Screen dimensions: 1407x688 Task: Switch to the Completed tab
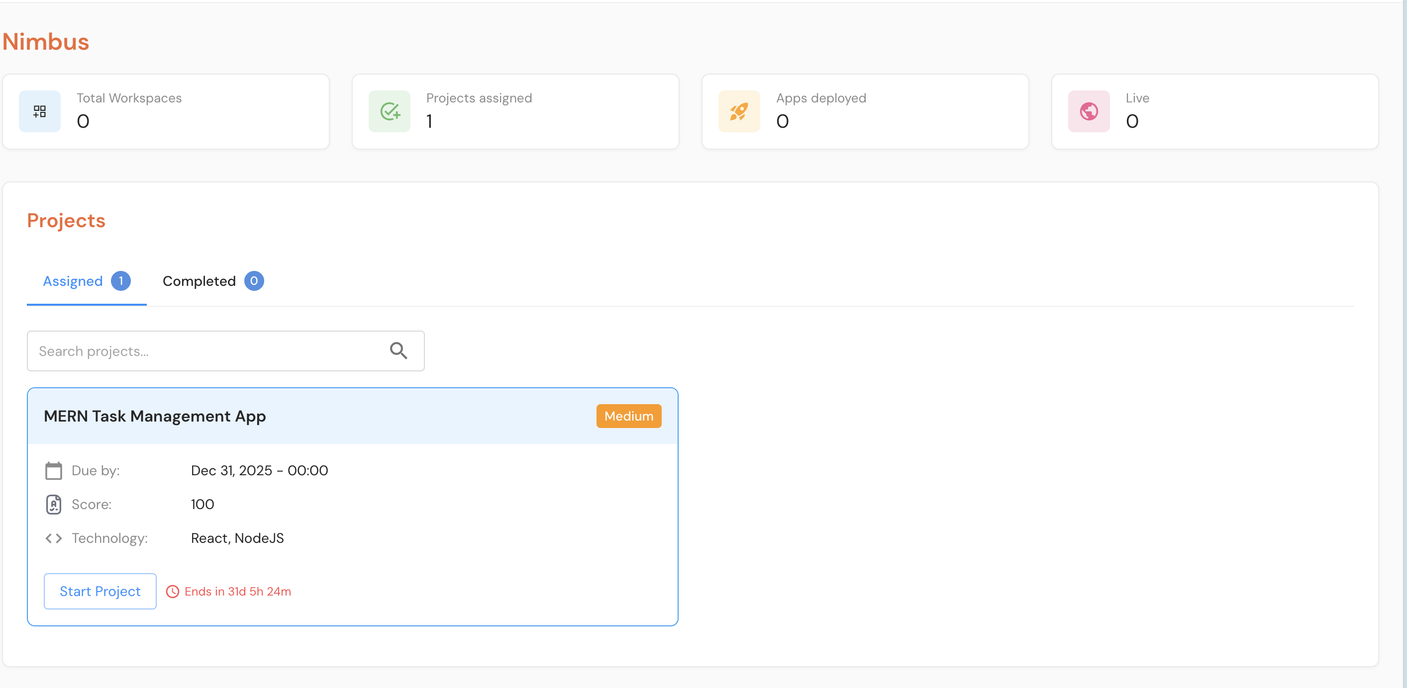[x=199, y=281]
